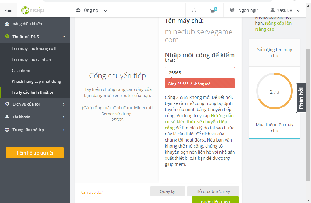Viewport: 311px width, 203px height.
Task: Click hostname text mineclub.servegame.com
Action: [199, 36]
